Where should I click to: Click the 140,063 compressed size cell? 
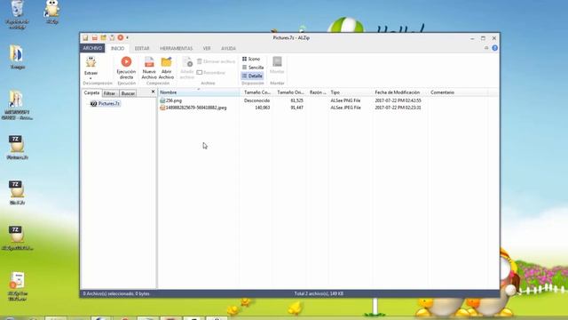(263, 108)
